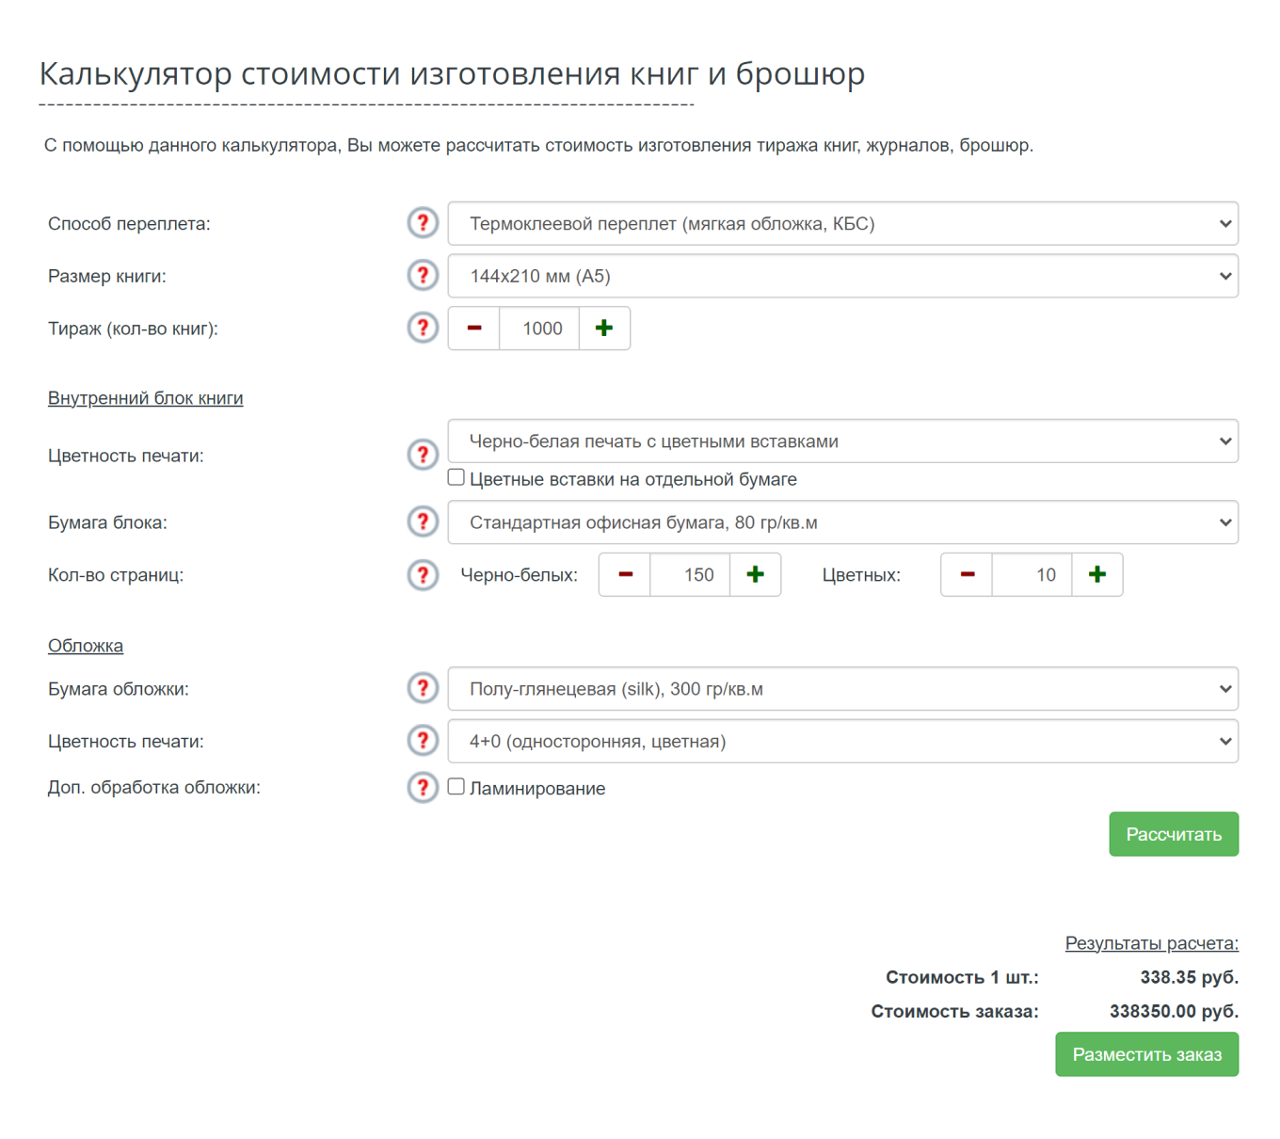Viewport: 1280px width, 1139px height.
Task: Open help icon for Размер книги
Action: (x=423, y=276)
